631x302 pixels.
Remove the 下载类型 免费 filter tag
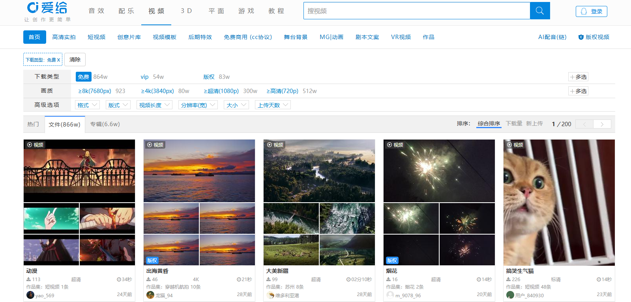coord(59,60)
